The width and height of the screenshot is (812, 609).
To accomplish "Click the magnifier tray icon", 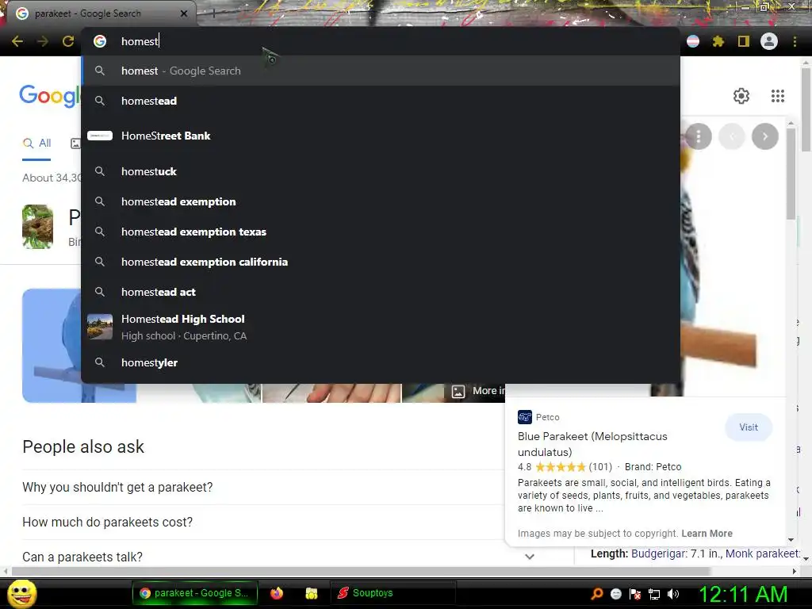I will point(596,593).
